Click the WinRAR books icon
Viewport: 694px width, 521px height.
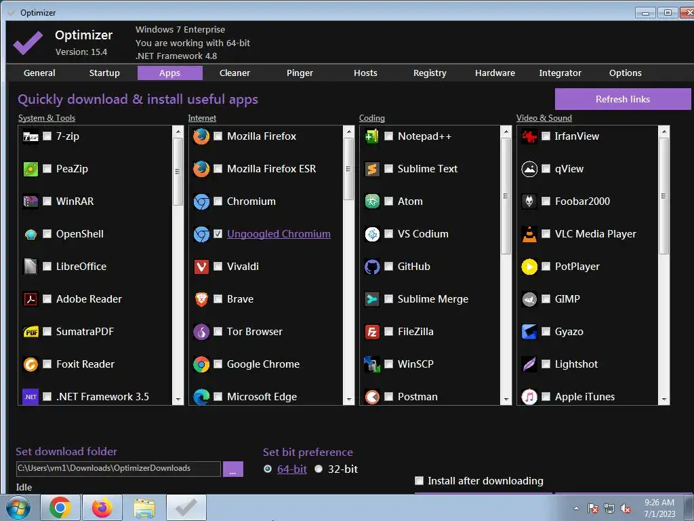pyautogui.click(x=30, y=201)
